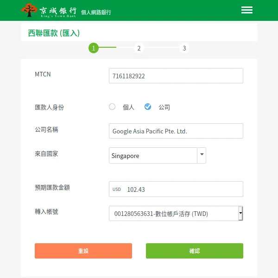Click the orange 重設 button
This screenshot has width=278, height=278.
(x=83, y=251)
